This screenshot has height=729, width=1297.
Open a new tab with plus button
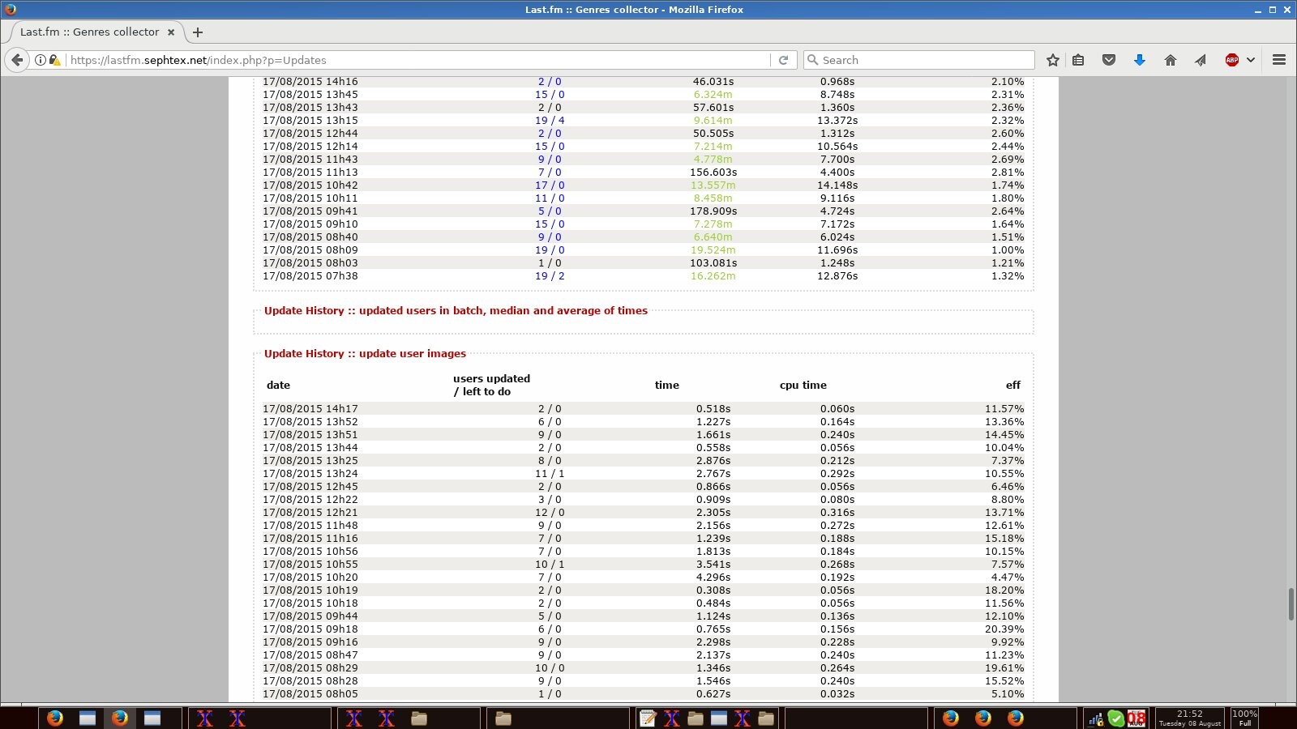click(x=198, y=32)
